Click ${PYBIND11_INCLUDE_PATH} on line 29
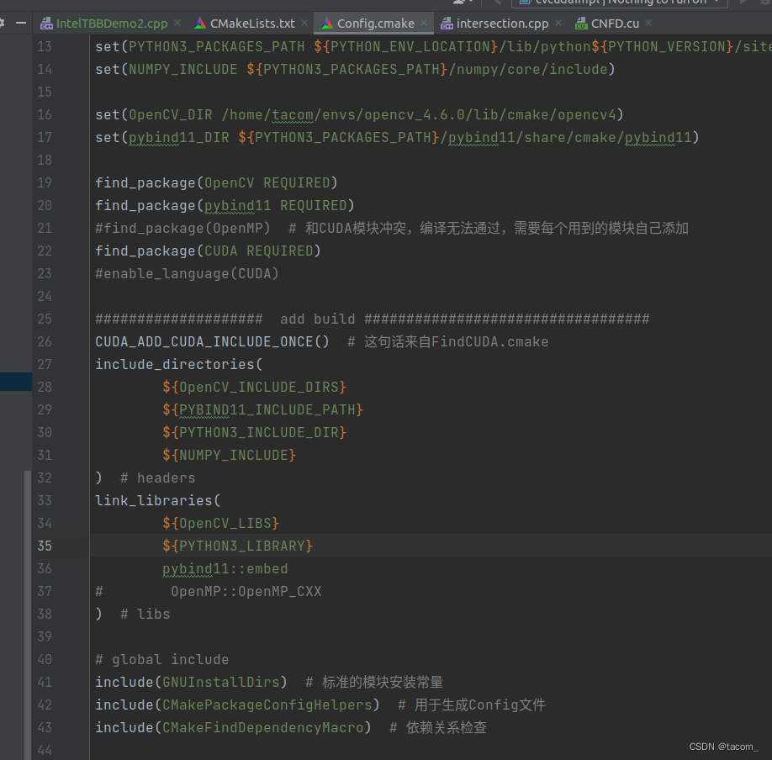The width and height of the screenshot is (772, 760). (x=263, y=409)
